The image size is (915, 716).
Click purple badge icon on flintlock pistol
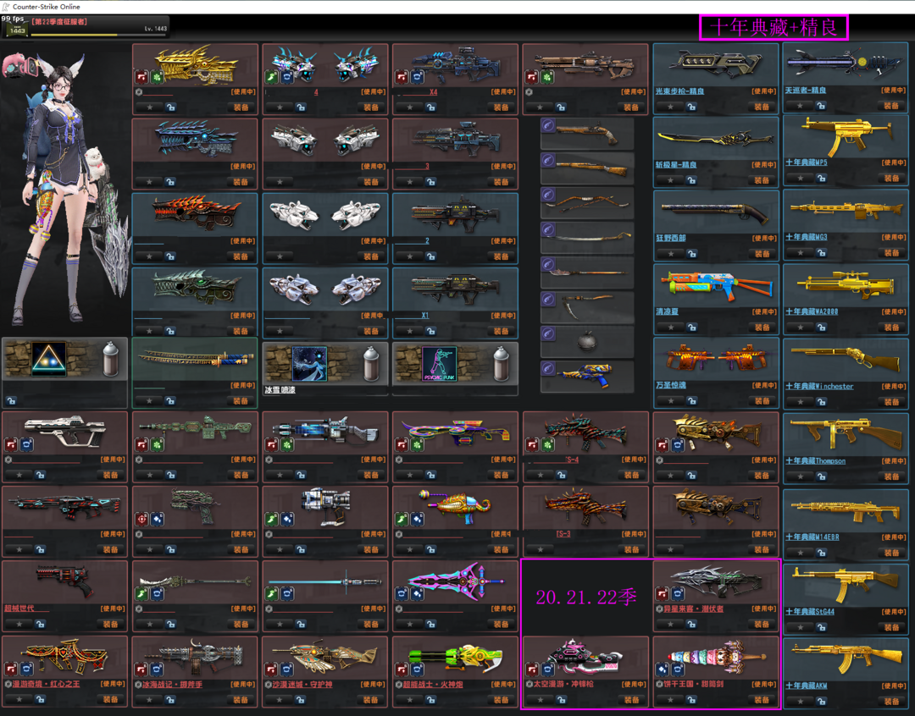549,125
